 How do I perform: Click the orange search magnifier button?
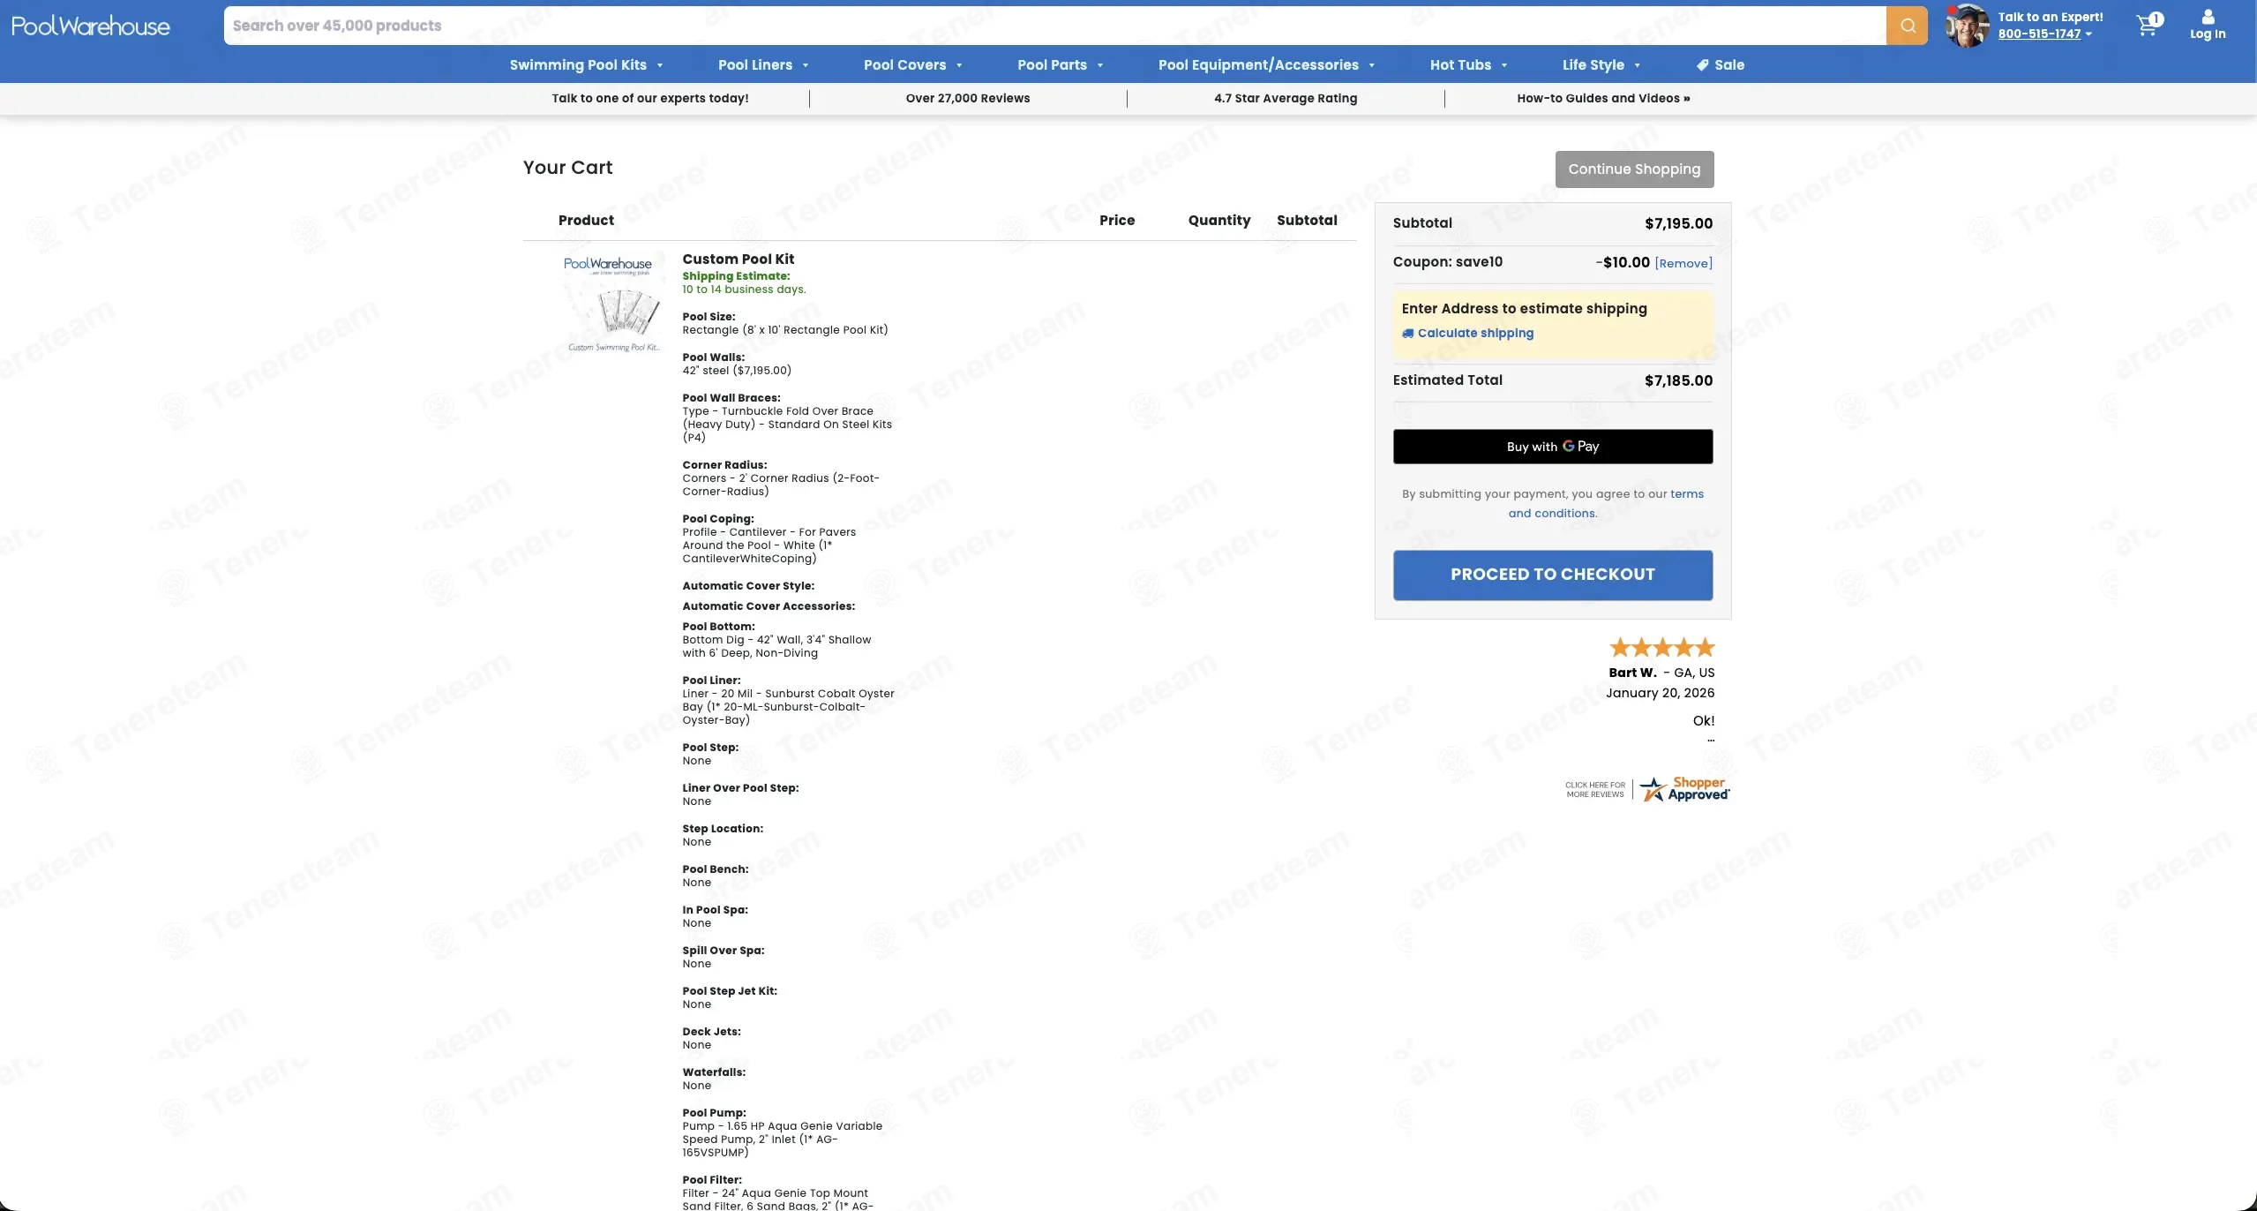[1907, 26]
